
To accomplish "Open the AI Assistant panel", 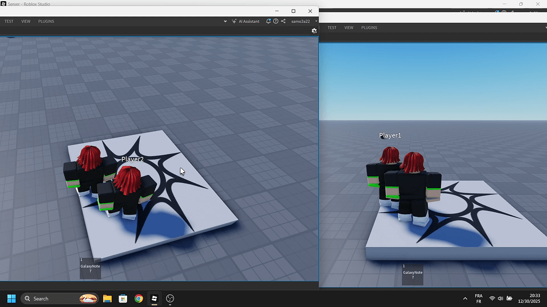I will coord(246,21).
